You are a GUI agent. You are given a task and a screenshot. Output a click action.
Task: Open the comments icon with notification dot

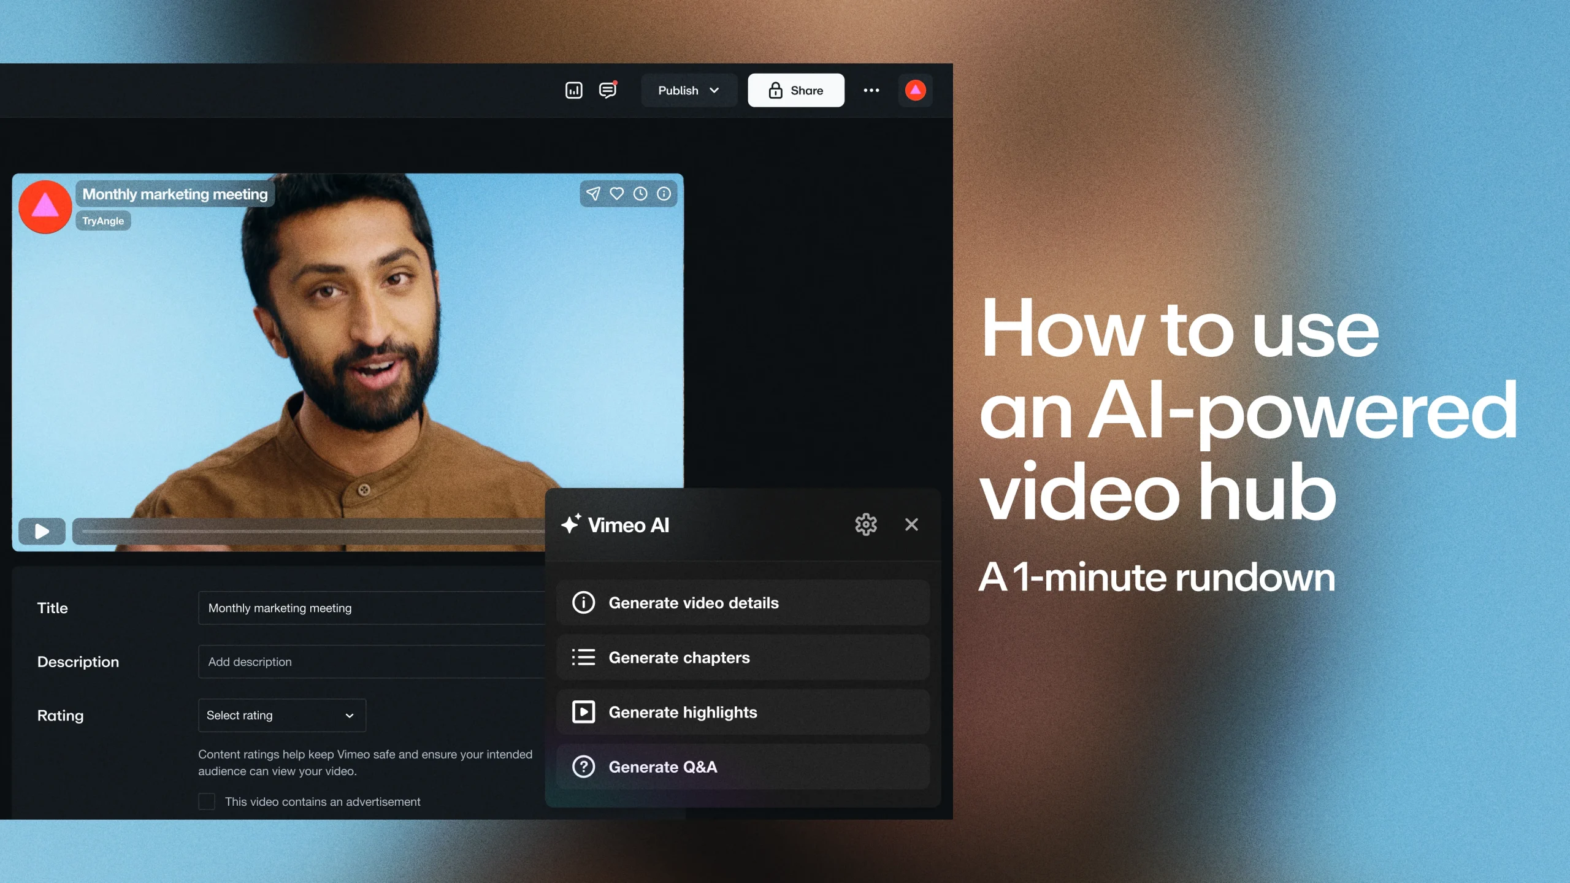608,90
